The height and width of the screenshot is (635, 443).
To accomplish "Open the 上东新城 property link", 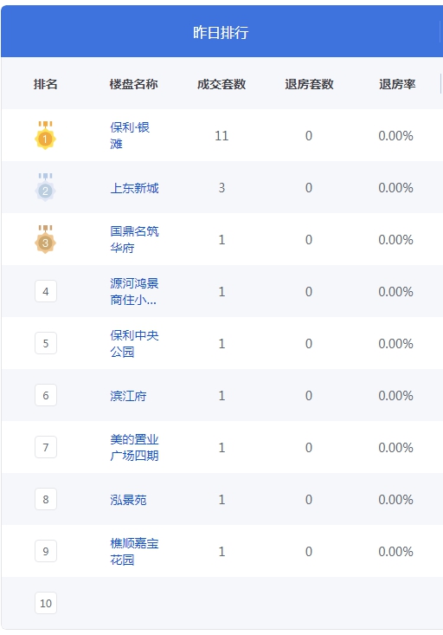I will coord(134,188).
